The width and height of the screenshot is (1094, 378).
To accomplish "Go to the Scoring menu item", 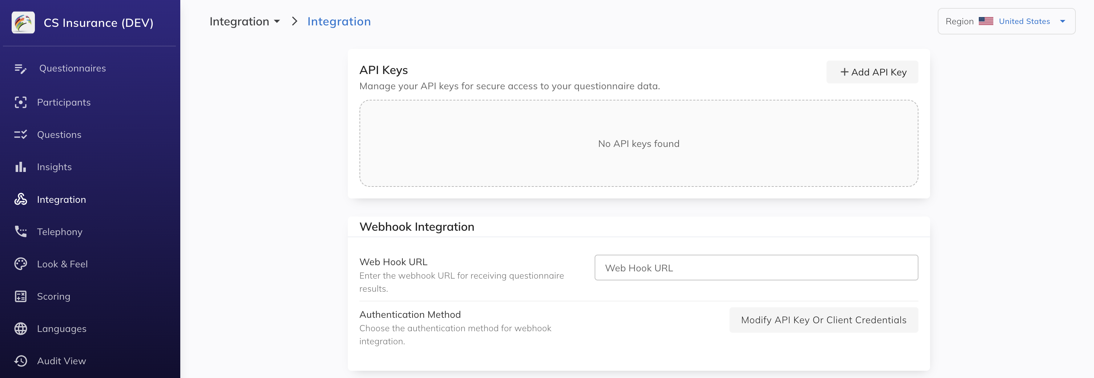I will [53, 296].
